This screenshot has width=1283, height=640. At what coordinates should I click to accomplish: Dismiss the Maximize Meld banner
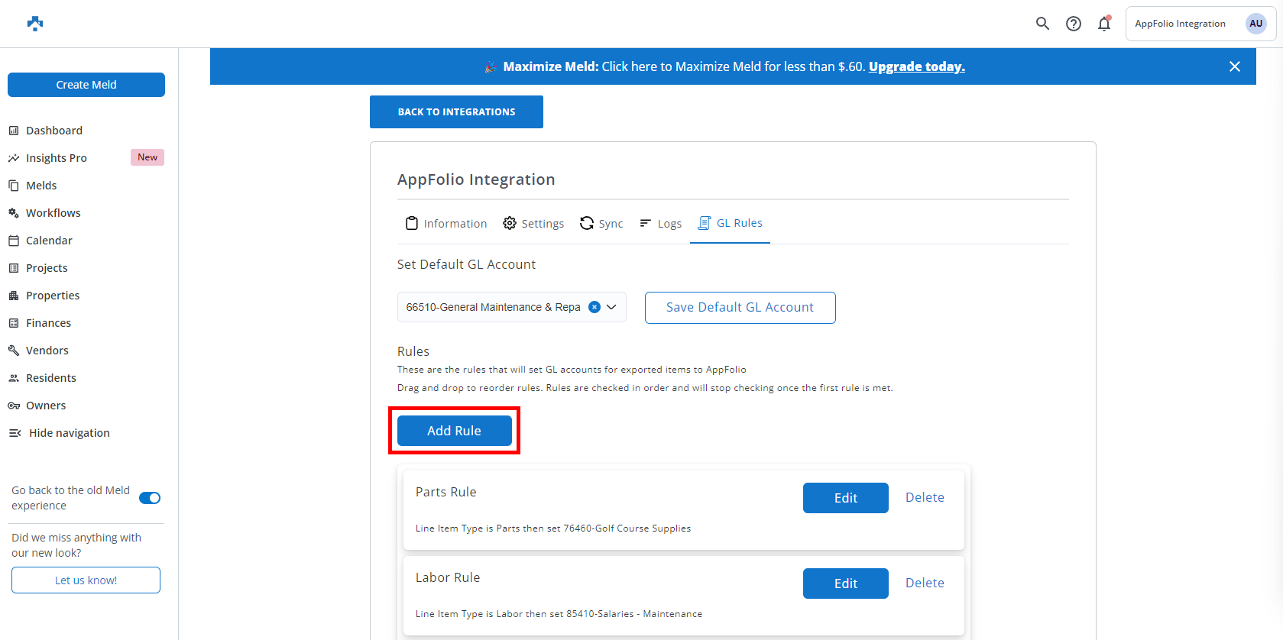pyautogui.click(x=1234, y=66)
